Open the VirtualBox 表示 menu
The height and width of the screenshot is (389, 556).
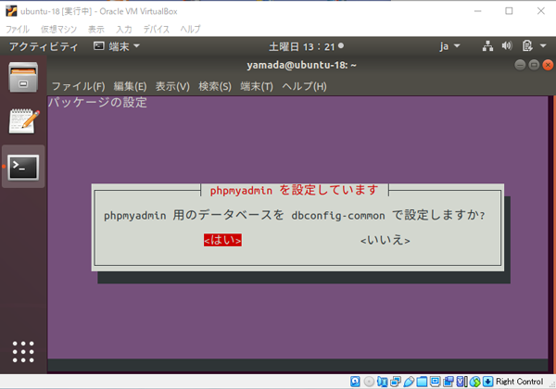96,29
